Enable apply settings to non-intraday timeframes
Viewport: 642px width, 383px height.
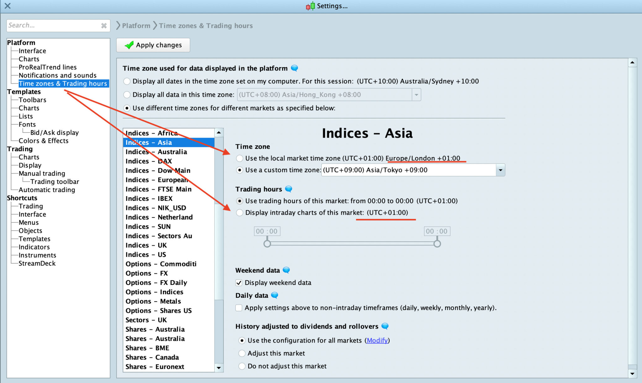[x=239, y=308]
